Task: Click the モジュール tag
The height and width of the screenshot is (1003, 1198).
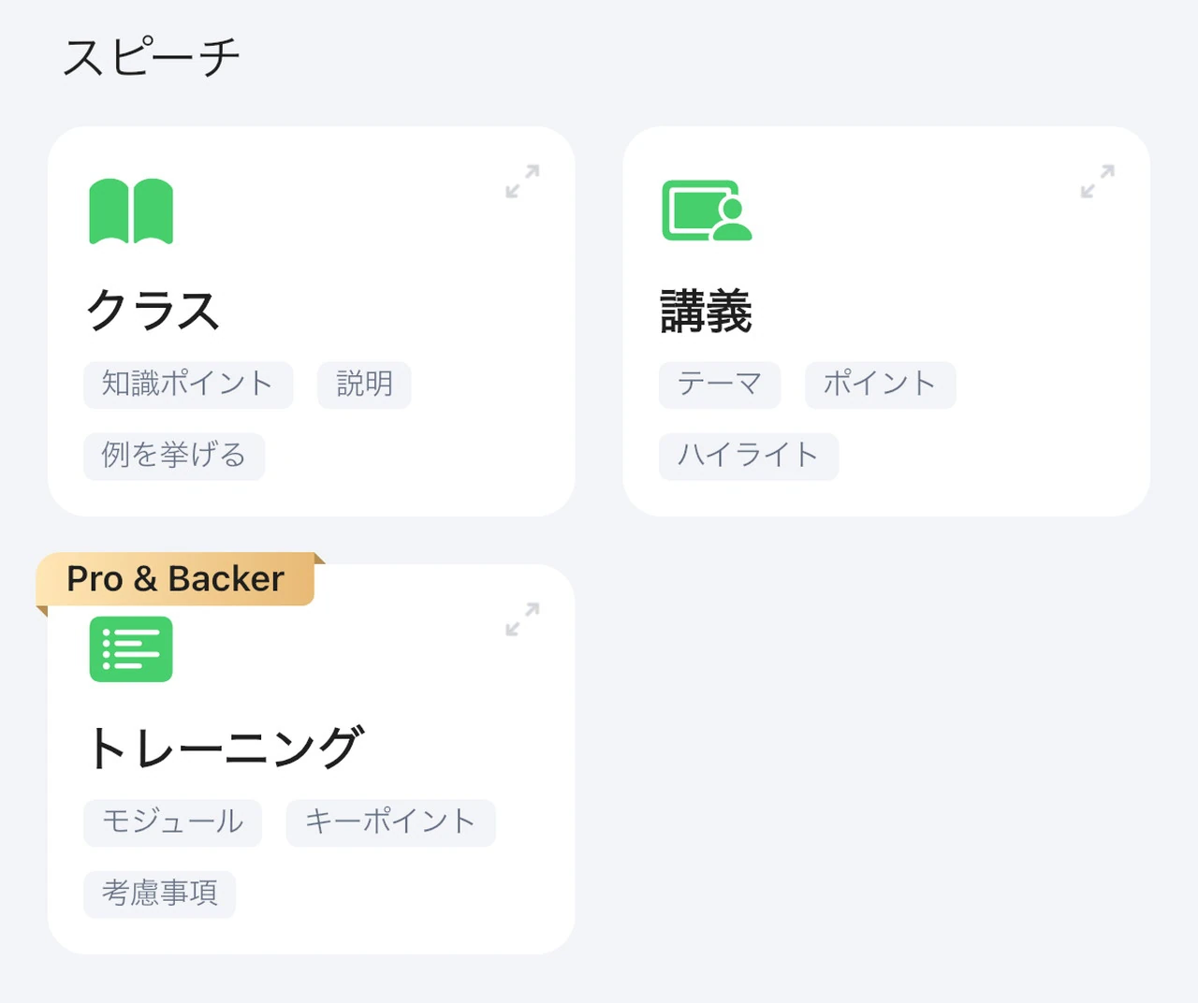Action: [172, 822]
